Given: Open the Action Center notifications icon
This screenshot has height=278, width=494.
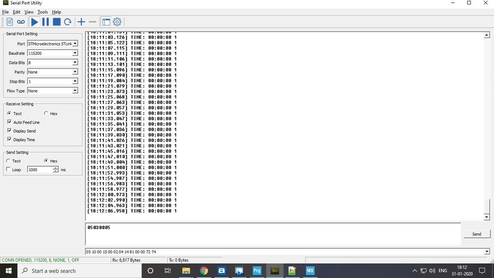Looking at the screenshot, I should click(482, 271).
